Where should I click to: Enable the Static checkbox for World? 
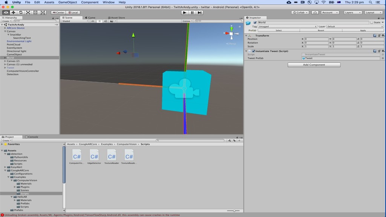(372, 23)
